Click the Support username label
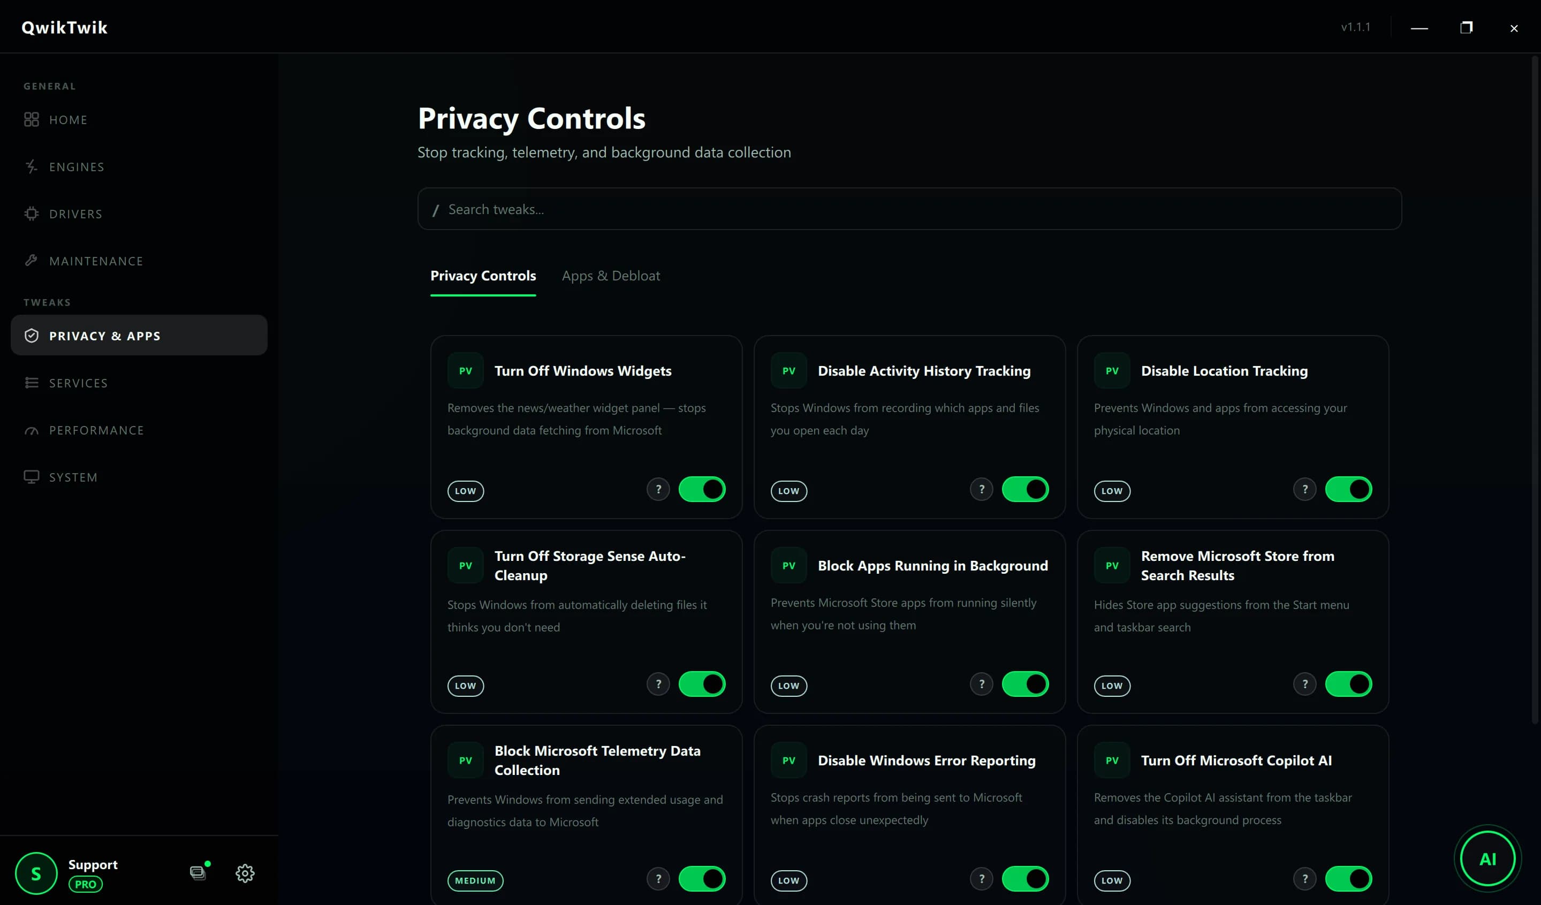The height and width of the screenshot is (905, 1541). click(93, 865)
